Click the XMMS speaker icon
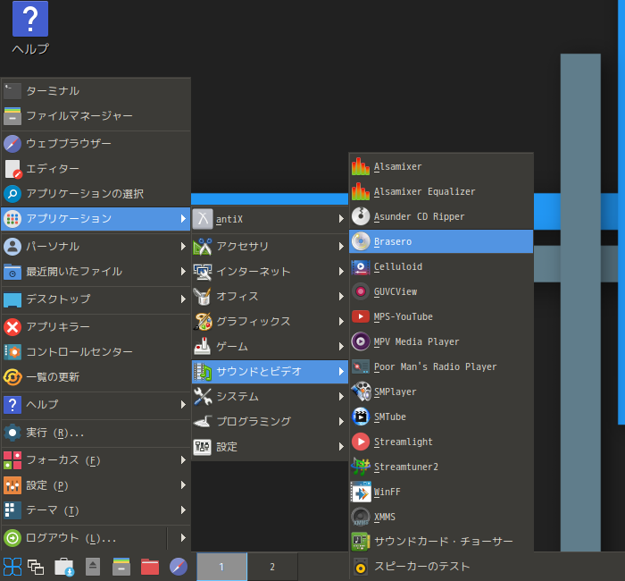 coord(361,518)
